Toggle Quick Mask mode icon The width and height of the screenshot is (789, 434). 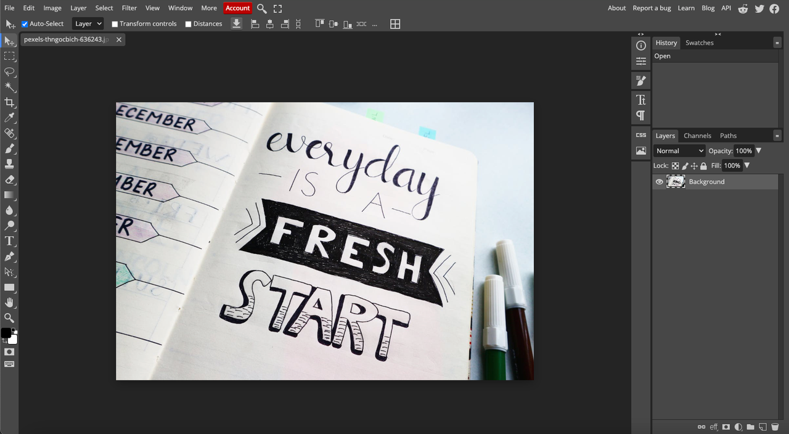(x=9, y=351)
